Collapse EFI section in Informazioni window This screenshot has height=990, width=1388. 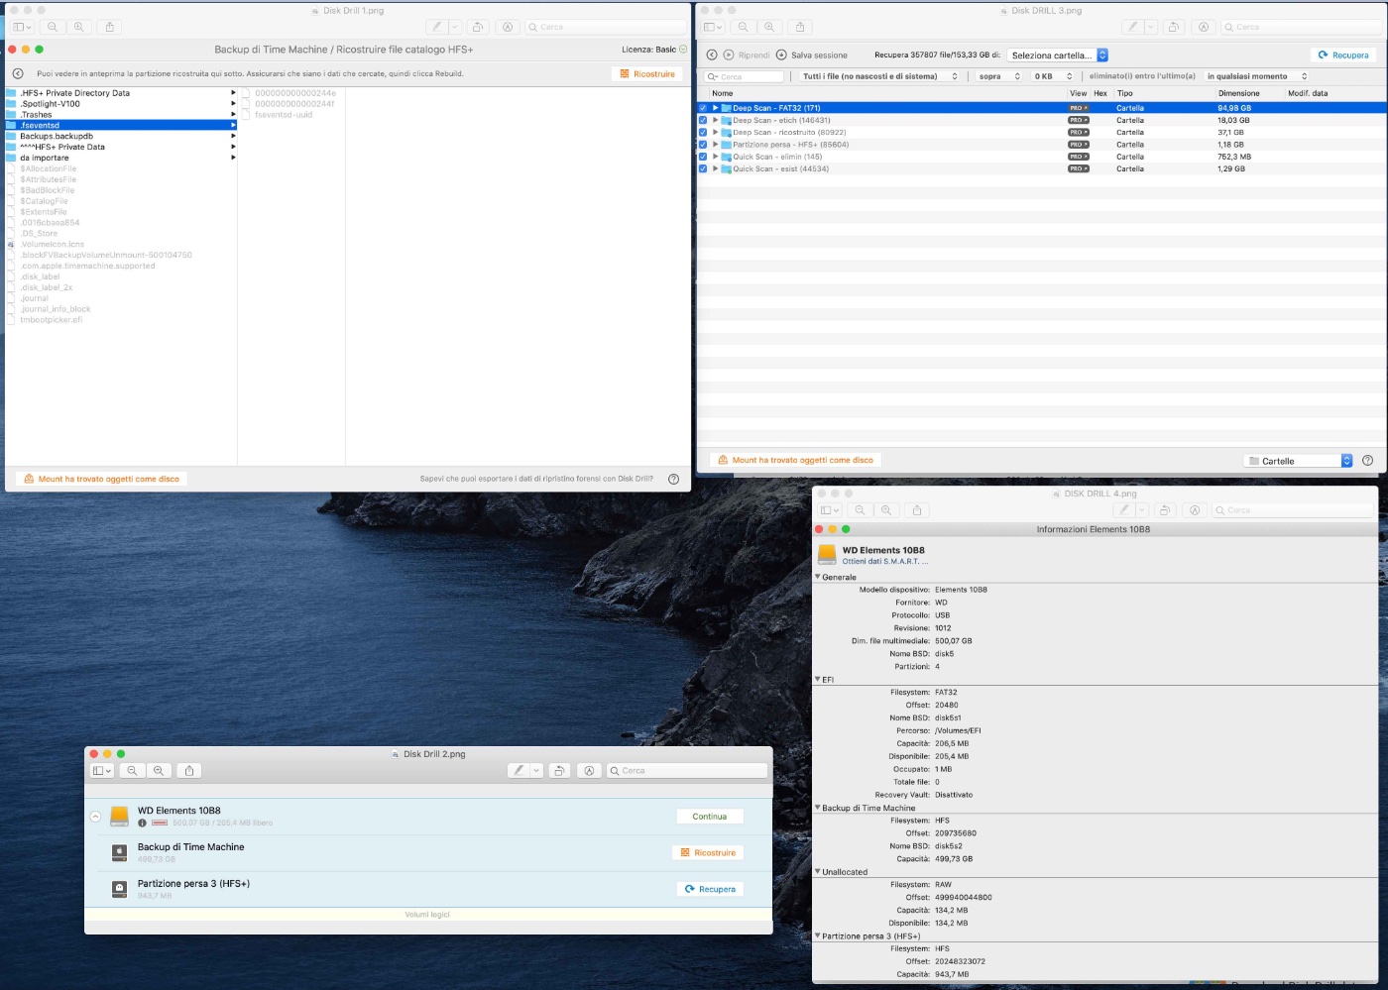[818, 680]
